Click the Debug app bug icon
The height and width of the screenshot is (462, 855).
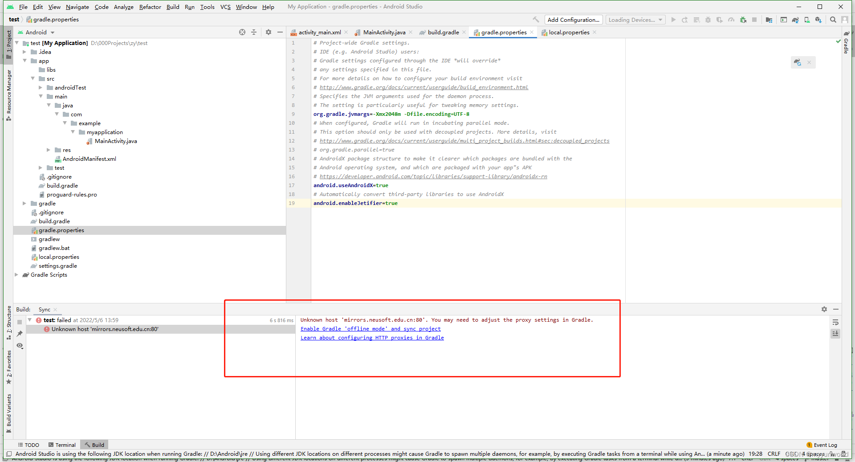[708, 20]
